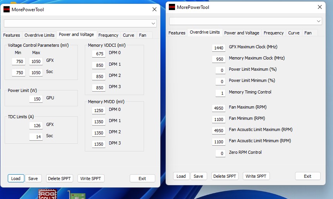The width and height of the screenshot is (333, 199).
Task: Edit Soc TDC limit field
Action: tap(36, 137)
